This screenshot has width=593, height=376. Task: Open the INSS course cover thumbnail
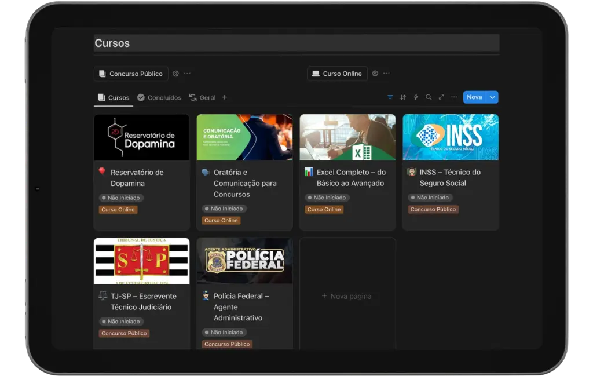tap(451, 137)
